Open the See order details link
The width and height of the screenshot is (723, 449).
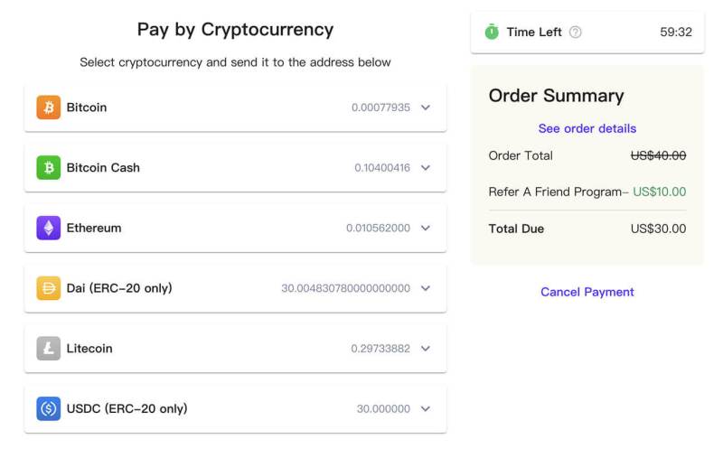coord(587,128)
